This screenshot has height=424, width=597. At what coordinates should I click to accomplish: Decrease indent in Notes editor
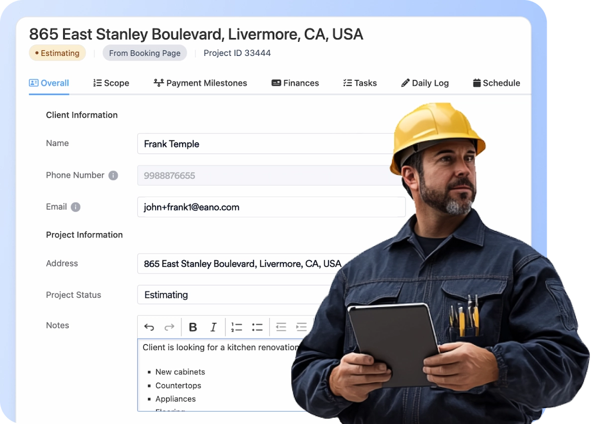[x=281, y=327]
